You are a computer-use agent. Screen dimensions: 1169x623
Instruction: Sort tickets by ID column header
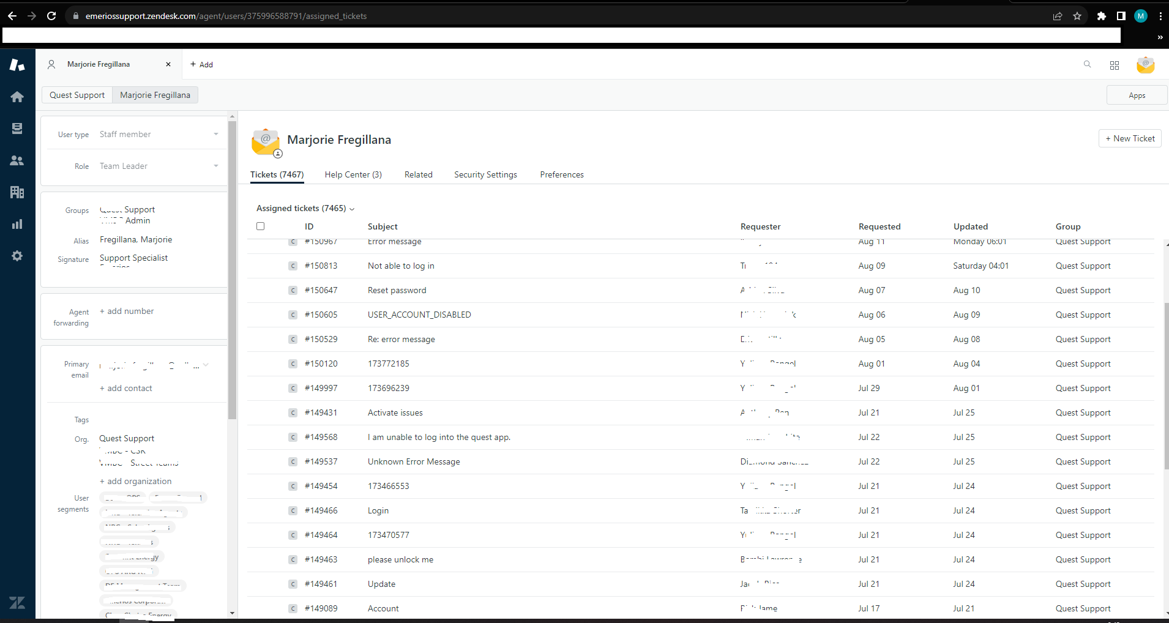tap(309, 226)
